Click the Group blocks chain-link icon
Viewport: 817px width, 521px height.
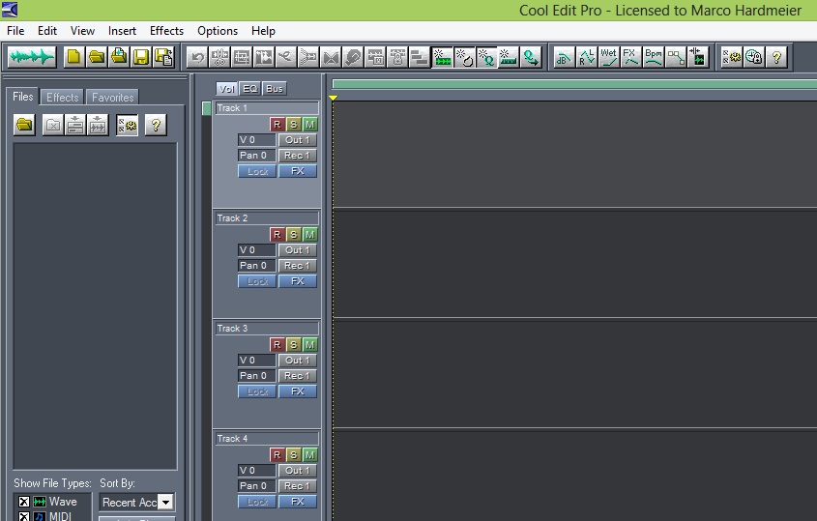pyautogui.click(x=353, y=57)
